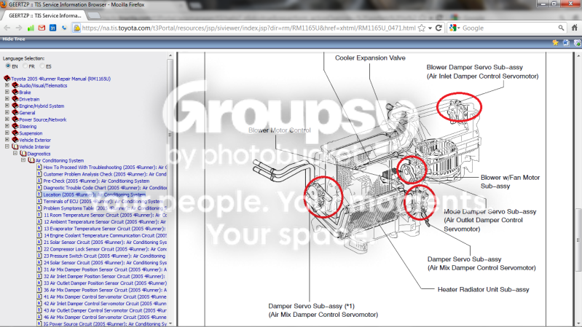This screenshot has height=327, width=582.
Task: Click the URL address bar field
Action: click(x=248, y=28)
